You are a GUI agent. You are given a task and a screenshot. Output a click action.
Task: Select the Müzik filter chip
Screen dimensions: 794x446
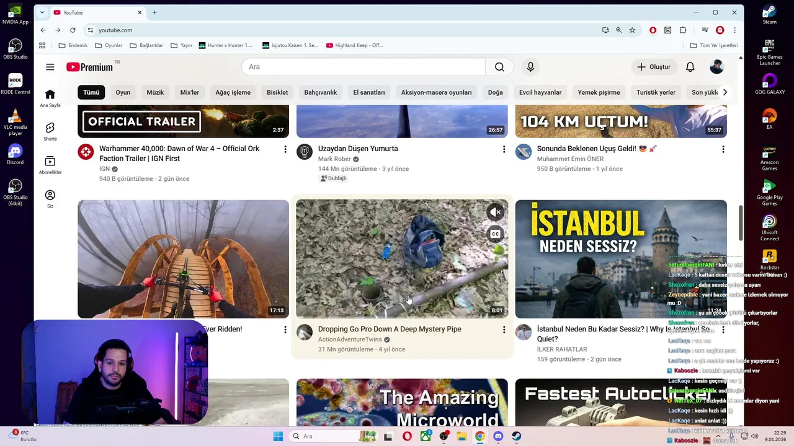pyautogui.click(x=155, y=92)
